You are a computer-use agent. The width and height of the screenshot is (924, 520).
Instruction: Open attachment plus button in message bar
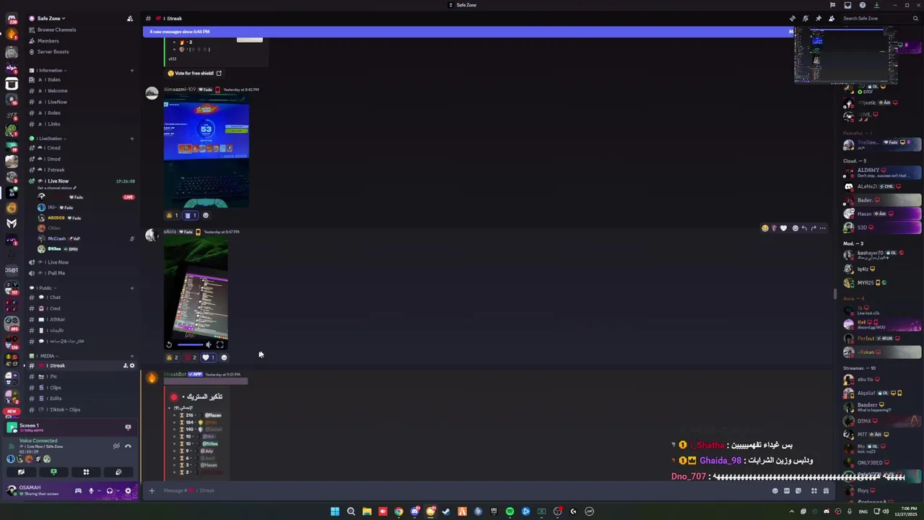tap(152, 490)
